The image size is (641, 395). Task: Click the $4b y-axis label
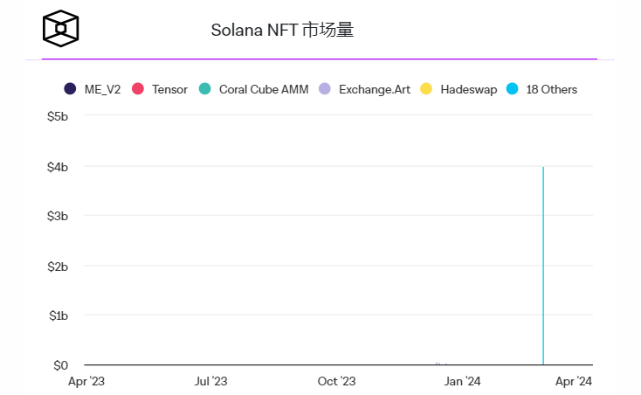click(58, 166)
